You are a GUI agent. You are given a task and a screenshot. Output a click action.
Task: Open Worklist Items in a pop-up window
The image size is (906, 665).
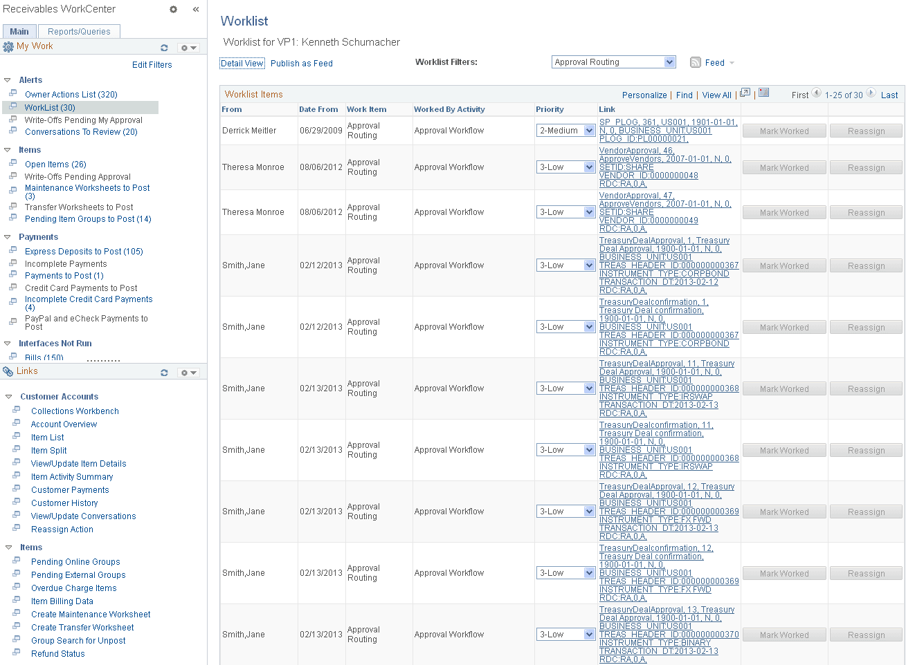coord(745,91)
